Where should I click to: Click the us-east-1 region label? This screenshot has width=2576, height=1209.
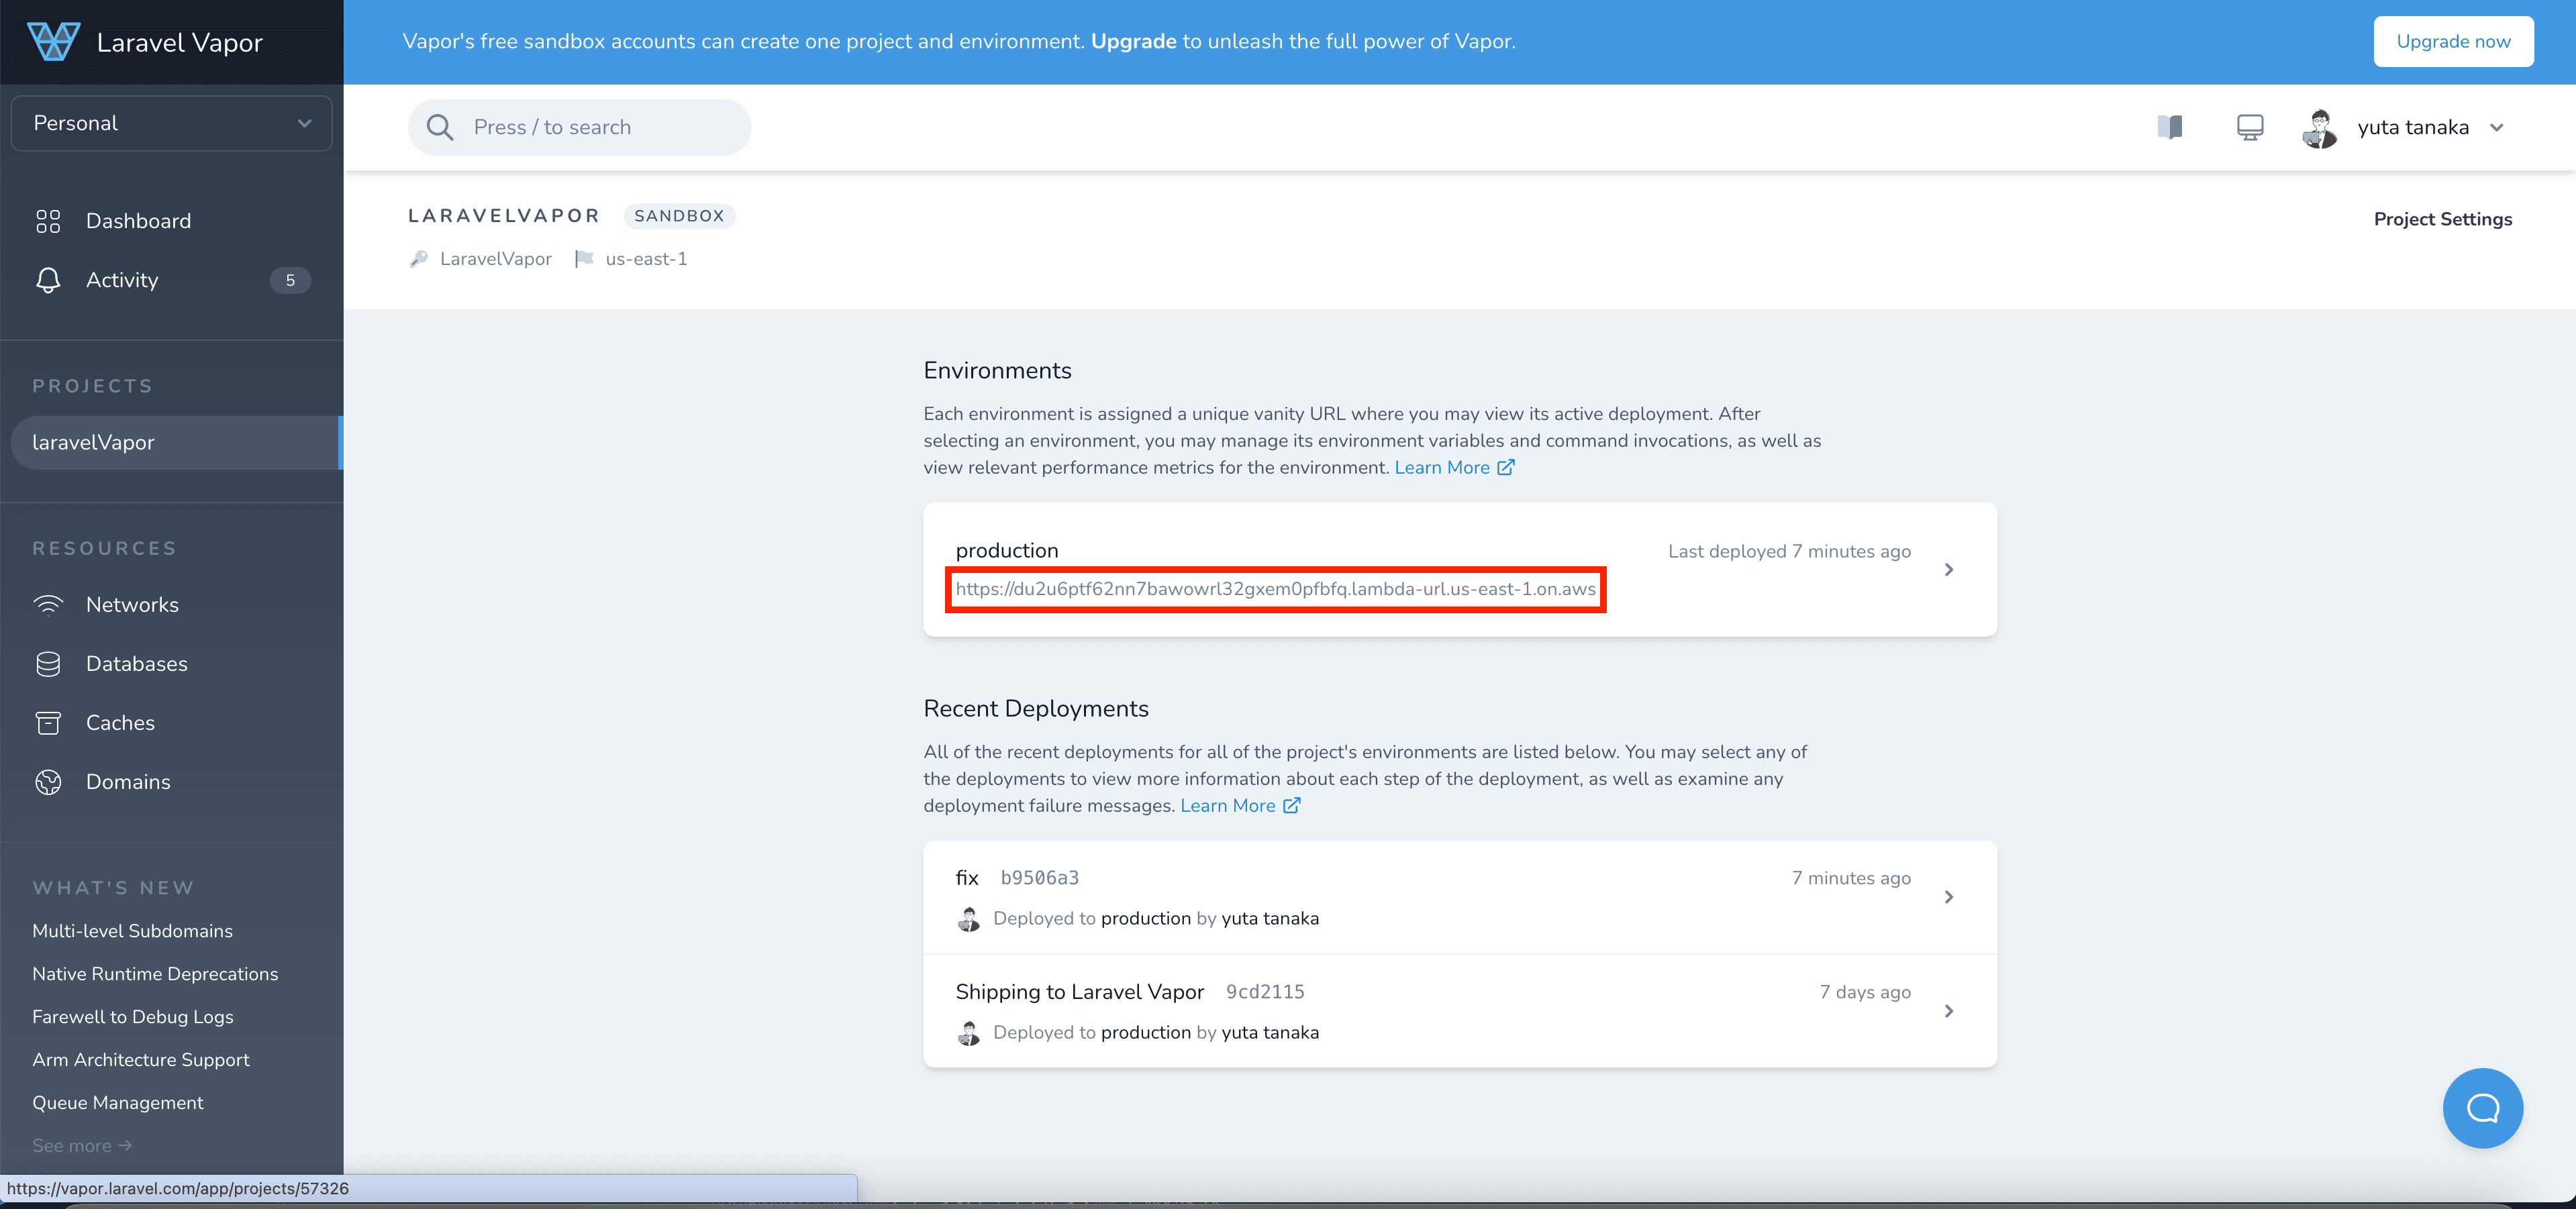coord(646,259)
